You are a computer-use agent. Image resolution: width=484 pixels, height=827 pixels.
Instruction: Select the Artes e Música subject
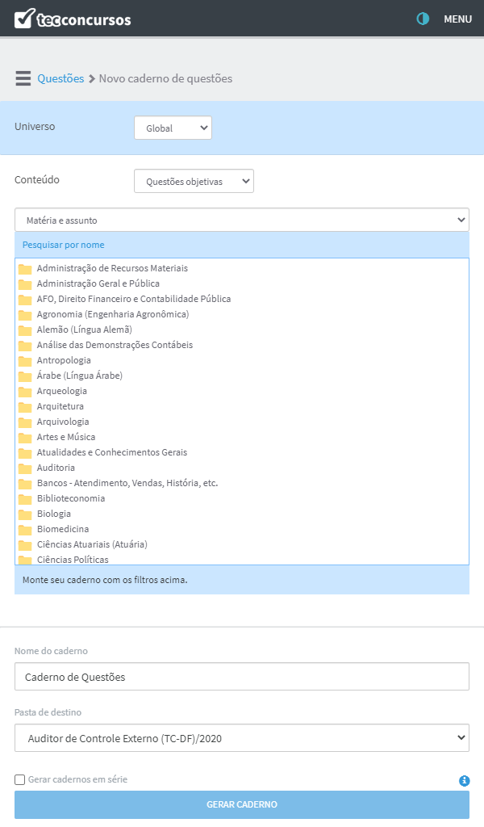tap(66, 436)
